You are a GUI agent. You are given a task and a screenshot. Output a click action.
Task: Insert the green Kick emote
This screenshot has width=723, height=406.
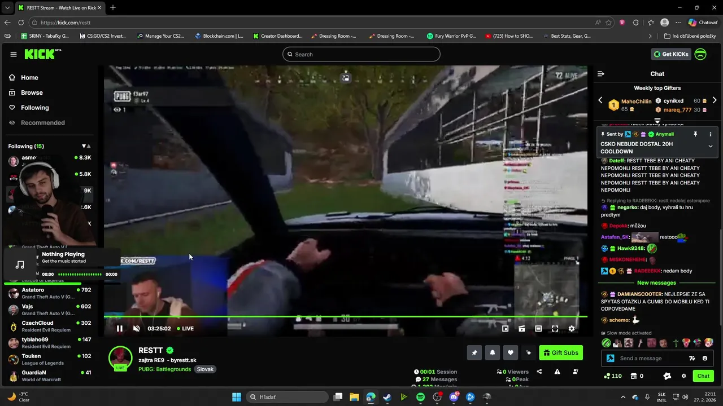pyautogui.click(x=606, y=343)
